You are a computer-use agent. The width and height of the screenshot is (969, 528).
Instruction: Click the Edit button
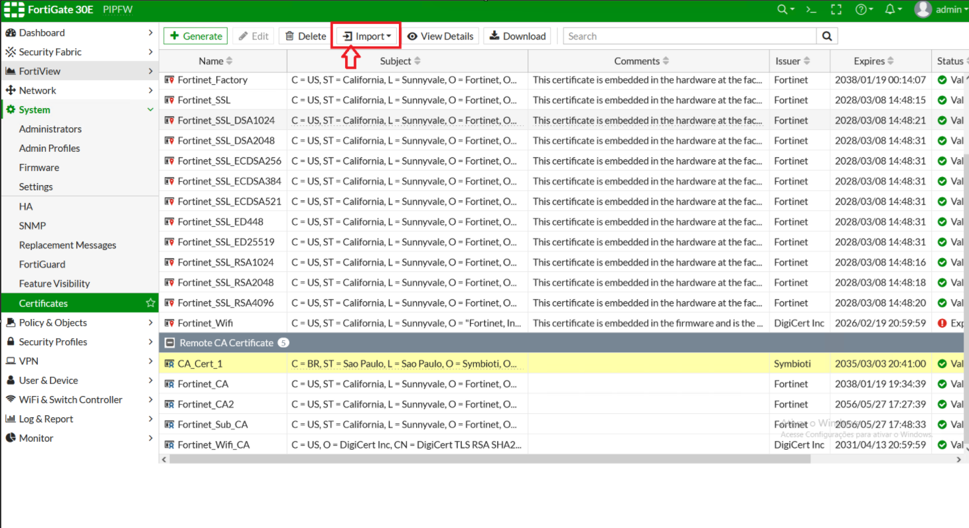254,36
